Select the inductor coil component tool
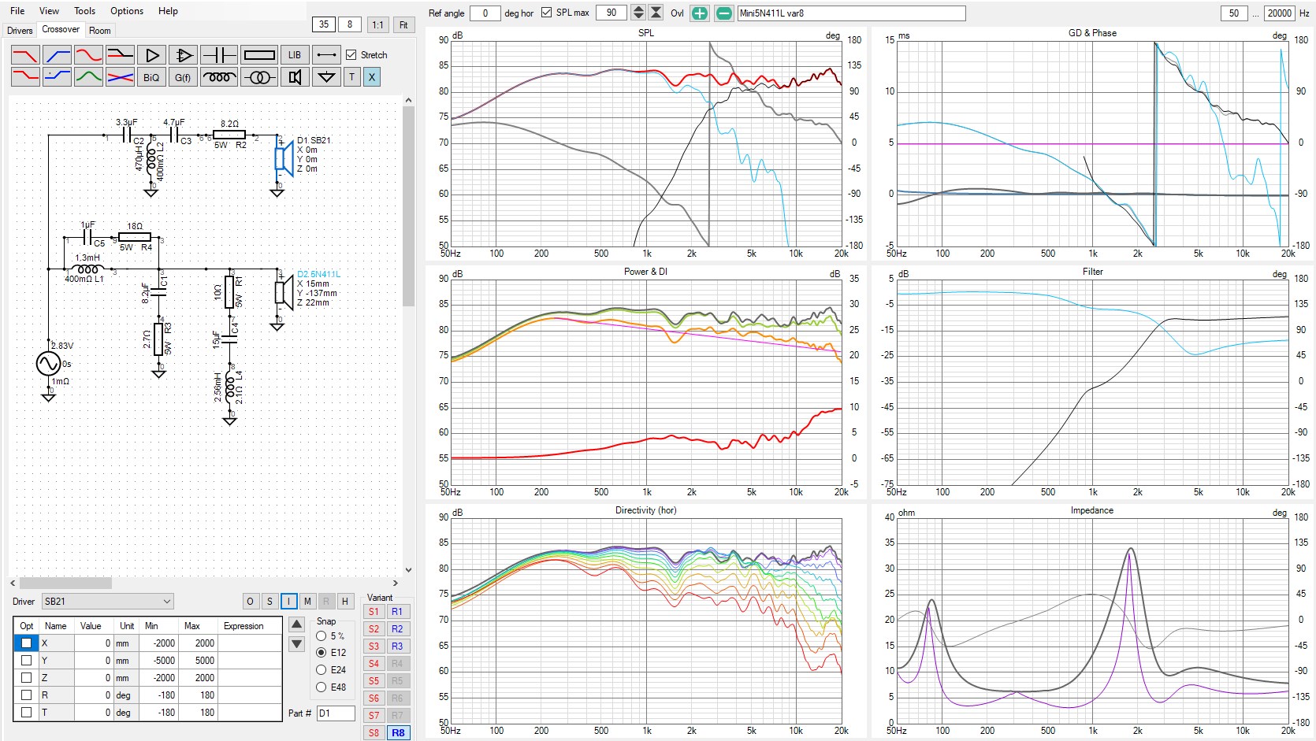Image resolution: width=1316 pixels, height=741 pixels. [x=218, y=77]
